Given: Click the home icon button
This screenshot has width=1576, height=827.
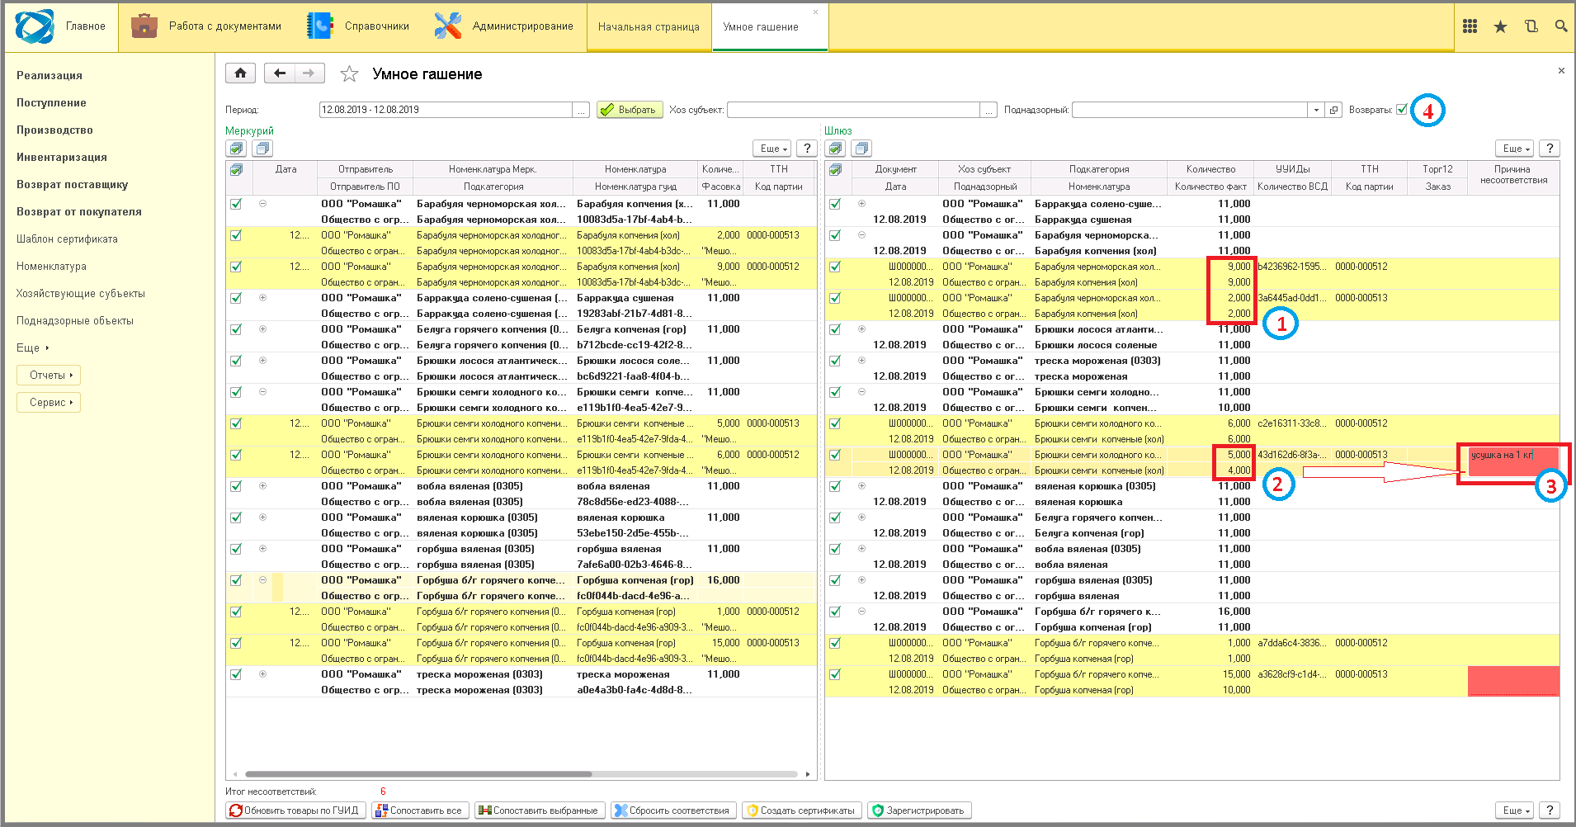Looking at the screenshot, I should tap(240, 73).
